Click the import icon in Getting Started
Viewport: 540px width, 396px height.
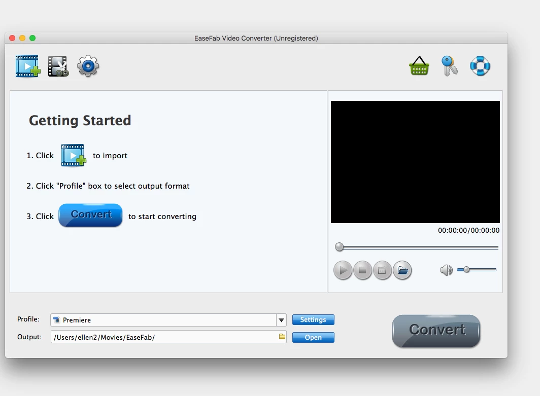click(74, 156)
